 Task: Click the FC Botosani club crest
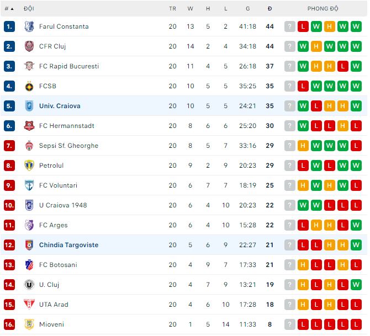point(29,265)
